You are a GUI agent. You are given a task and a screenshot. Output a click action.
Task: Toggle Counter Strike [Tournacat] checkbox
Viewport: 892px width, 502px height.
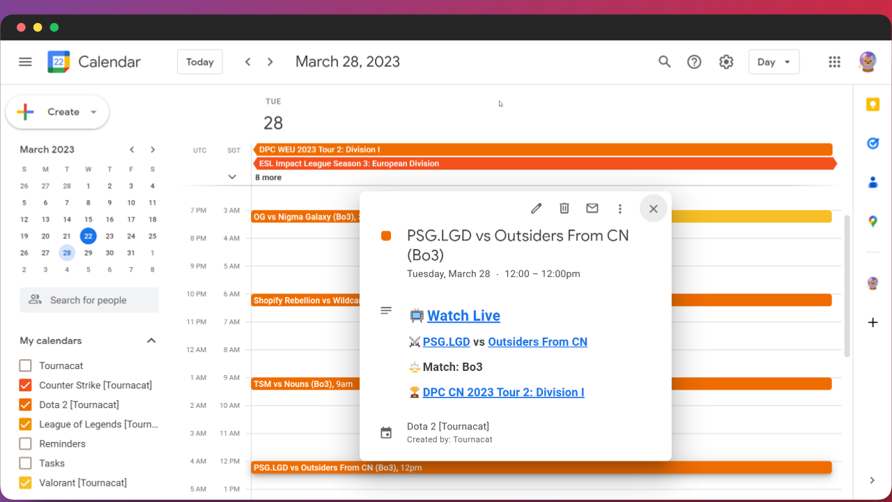(x=26, y=385)
